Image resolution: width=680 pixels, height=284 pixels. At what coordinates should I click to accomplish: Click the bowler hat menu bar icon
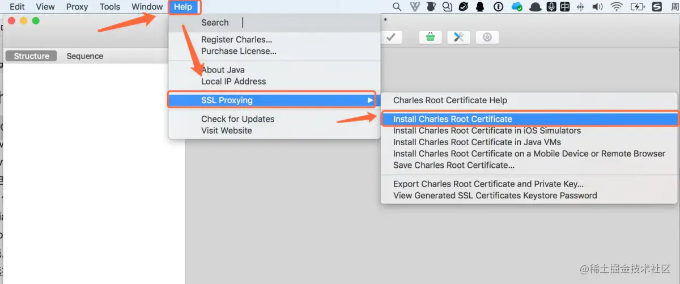click(534, 7)
